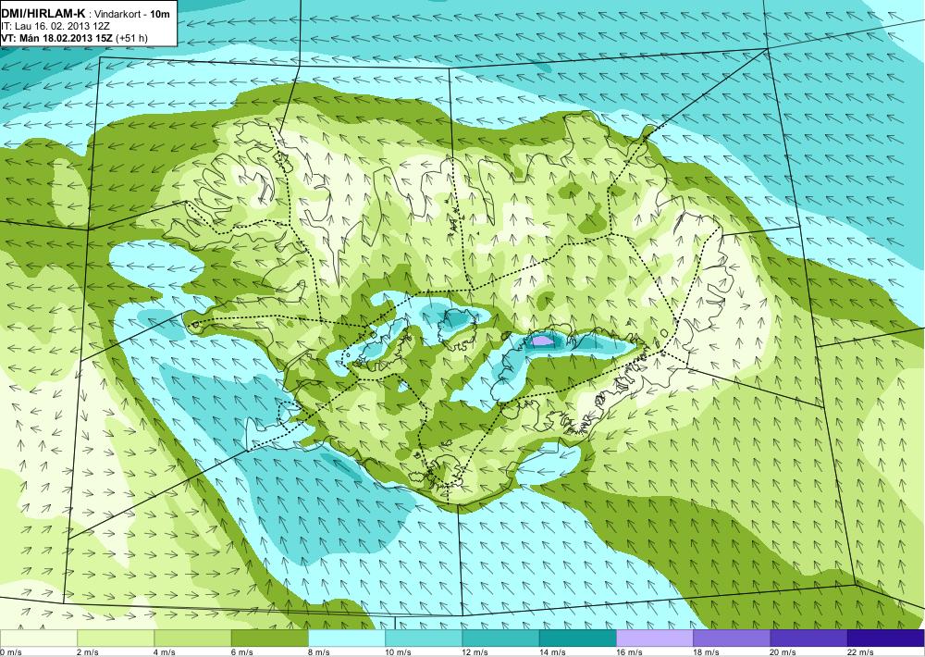The width and height of the screenshot is (925, 657).
Task: Click the 18–20 m/s purple legend swatch
Action: (x=732, y=638)
